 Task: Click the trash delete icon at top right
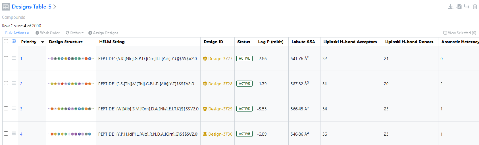point(475,7)
